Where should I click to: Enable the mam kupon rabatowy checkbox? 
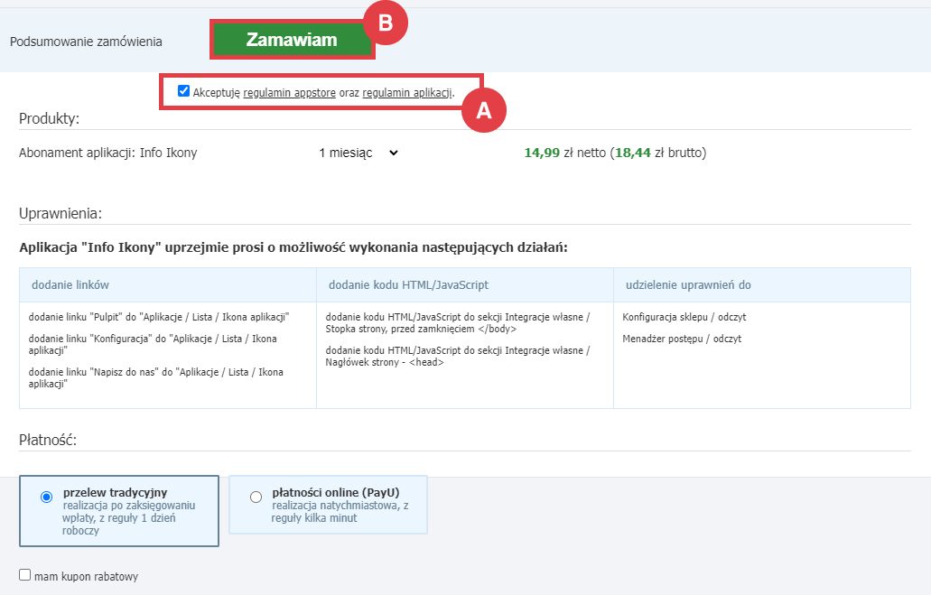click(25, 575)
